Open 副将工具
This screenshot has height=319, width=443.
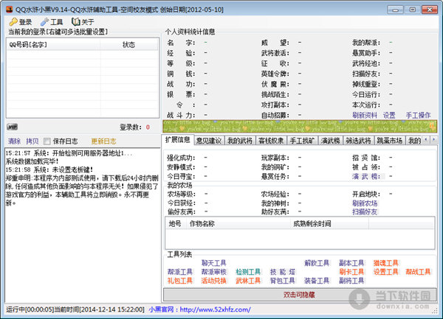pos(351,281)
